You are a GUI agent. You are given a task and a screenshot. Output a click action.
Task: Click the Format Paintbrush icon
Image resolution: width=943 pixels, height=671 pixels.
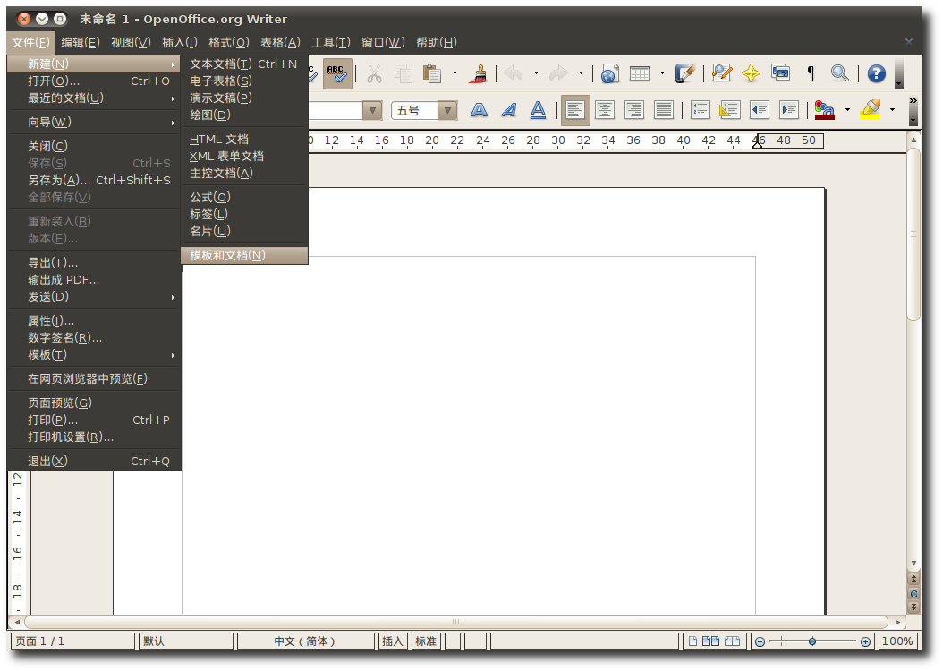tap(479, 73)
